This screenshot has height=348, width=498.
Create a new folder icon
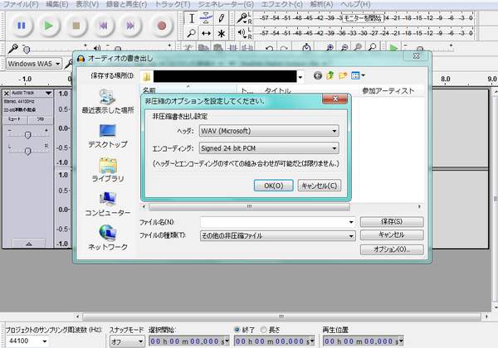pos(343,75)
